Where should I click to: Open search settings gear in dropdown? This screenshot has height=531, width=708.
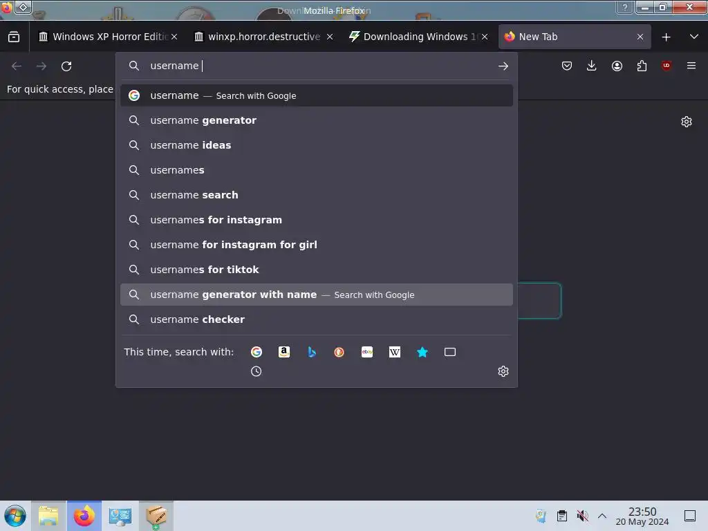point(503,371)
